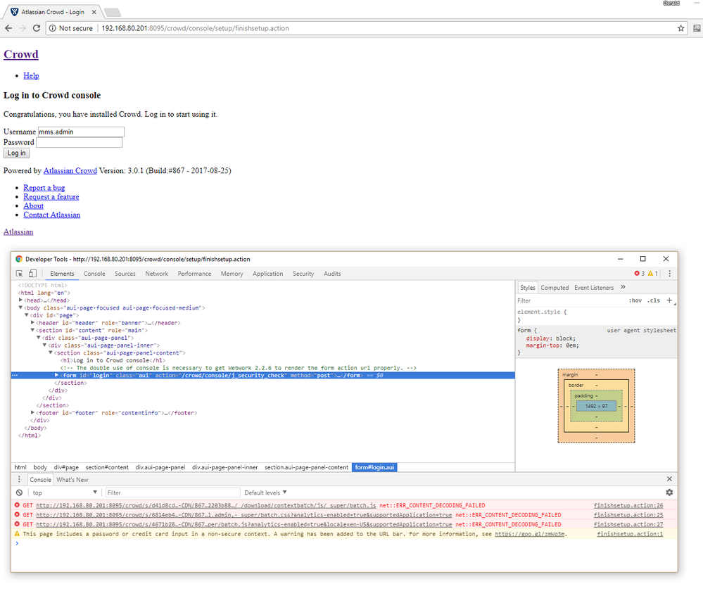
Task: Open site information 'Not secure' icon
Action: (x=53, y=28)
